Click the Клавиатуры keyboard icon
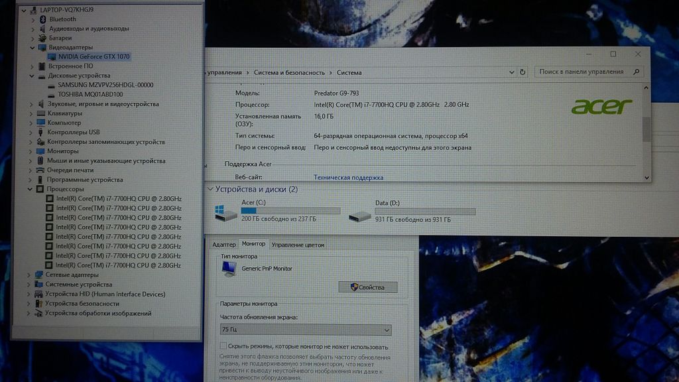The height and width of the screenshot is (382, 679). tap(41, 113)
